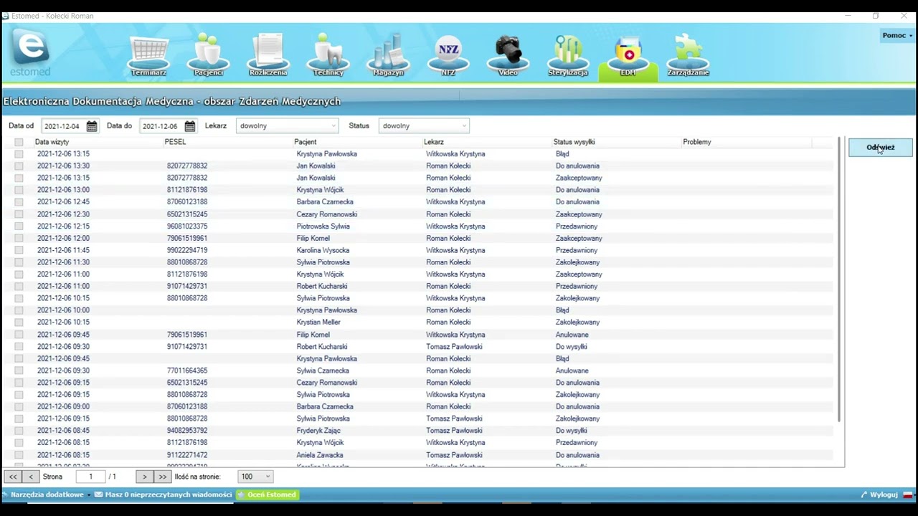Check row 08:45 Fryderyk Zając
The image size is (918, 516).
click(x=19, y=431)
